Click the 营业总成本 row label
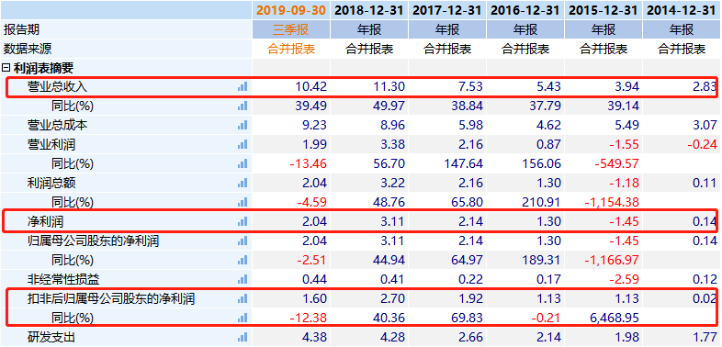Viewport: 722px width, 347px height. pos(57,125)
